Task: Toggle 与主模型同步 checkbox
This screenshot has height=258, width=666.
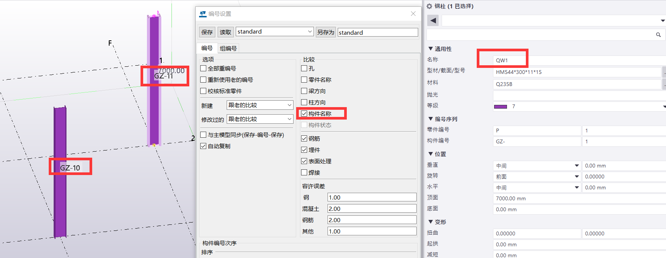Action: click(203, 135)
